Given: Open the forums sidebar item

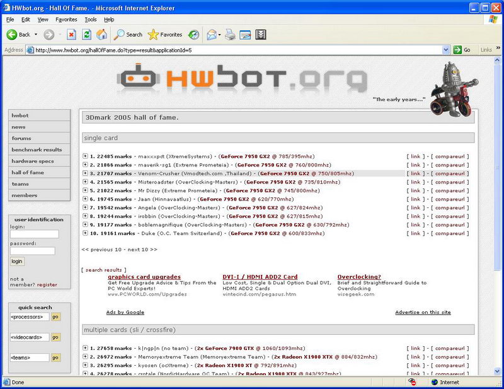Looking at the screenshot, I should 39,138.
